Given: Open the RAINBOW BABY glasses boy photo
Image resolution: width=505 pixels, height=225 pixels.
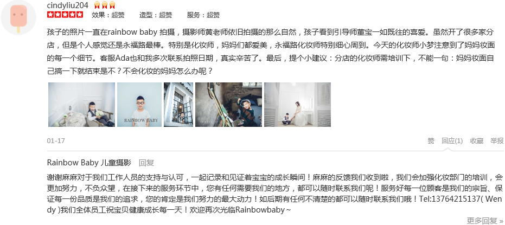Looking at the screenshot, I should (139, 105).
